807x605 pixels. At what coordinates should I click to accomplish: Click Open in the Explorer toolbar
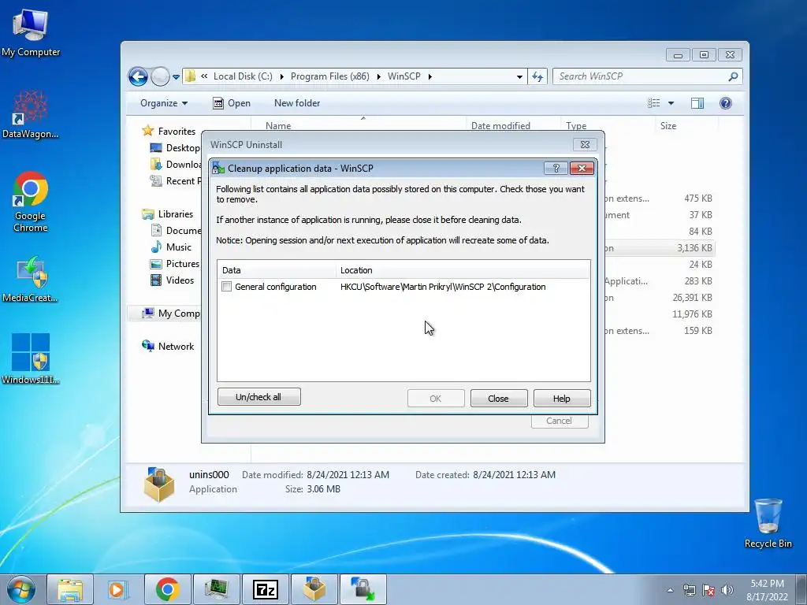[232, 103]
